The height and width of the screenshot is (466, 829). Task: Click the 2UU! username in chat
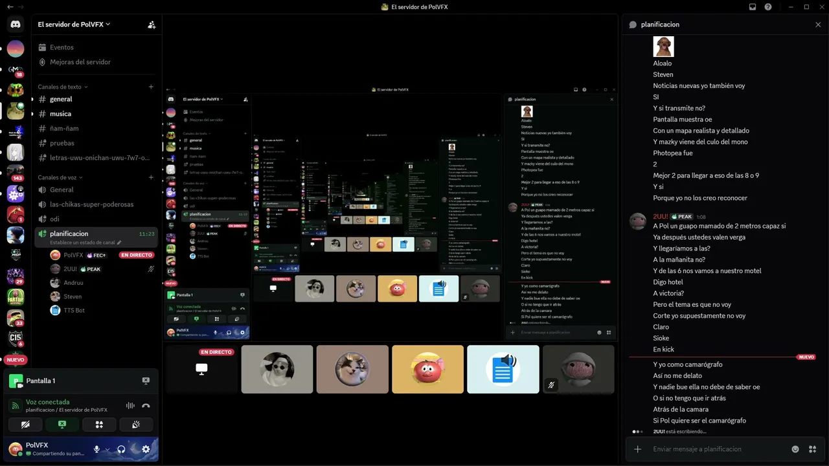660,217
